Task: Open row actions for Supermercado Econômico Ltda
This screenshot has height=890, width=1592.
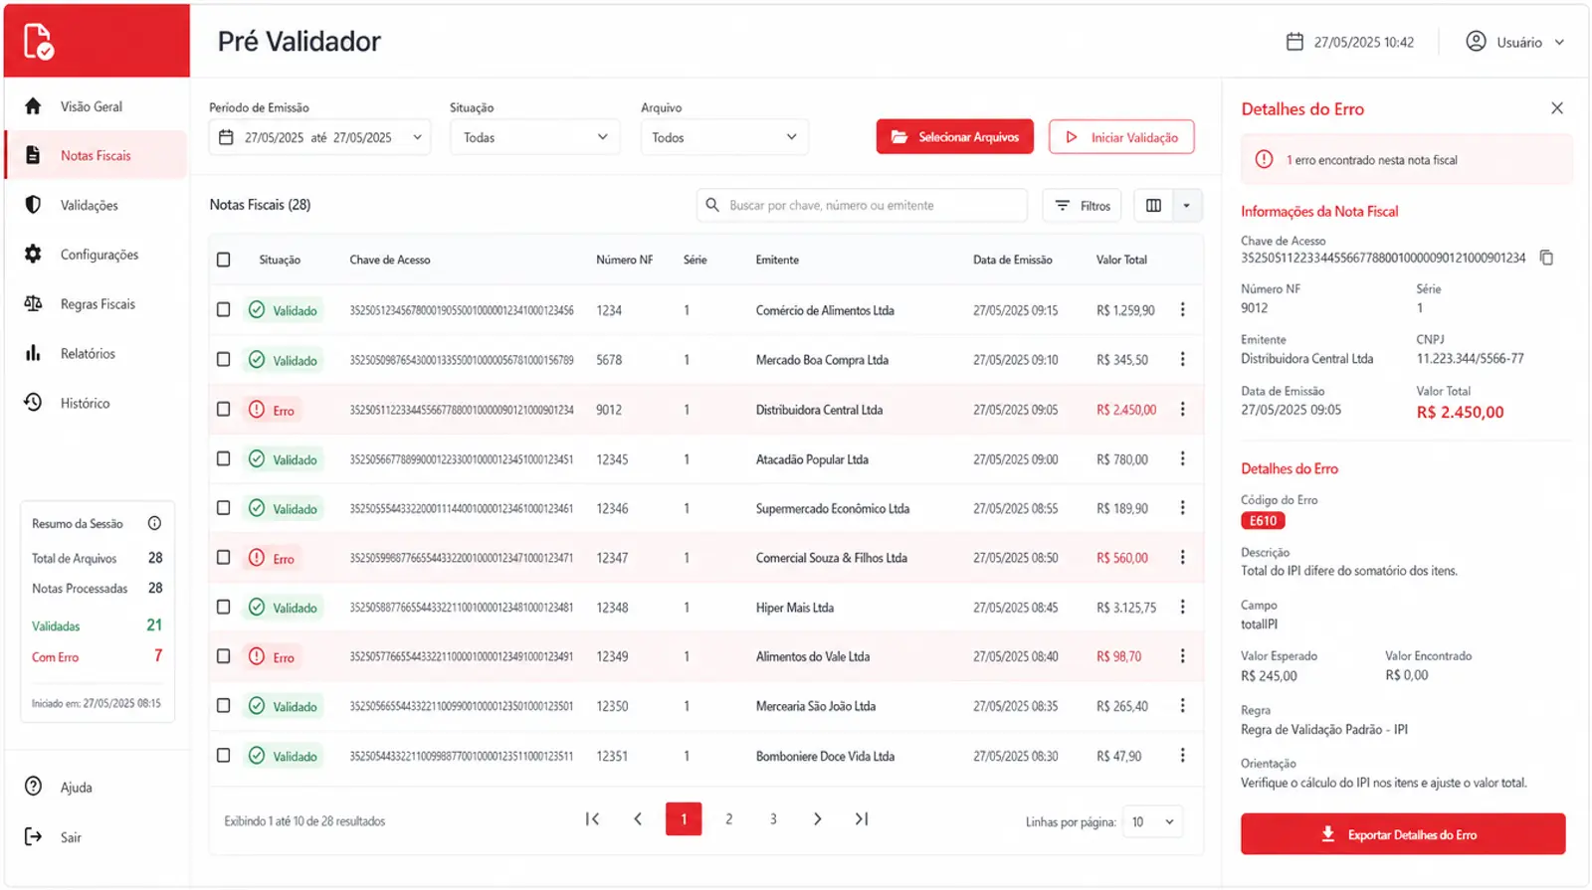Action: 1182,508
